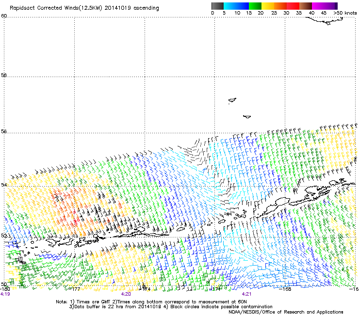Screen dimensions: 359x315
Task: Click the latitude label 54
Action: 4,185
